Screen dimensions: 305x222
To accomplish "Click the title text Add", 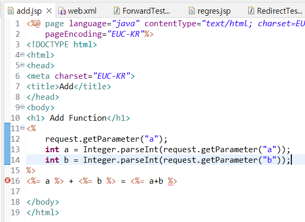I will coord(66,87).
